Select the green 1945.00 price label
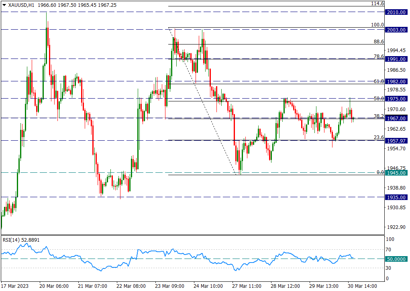 coord(396,173)
